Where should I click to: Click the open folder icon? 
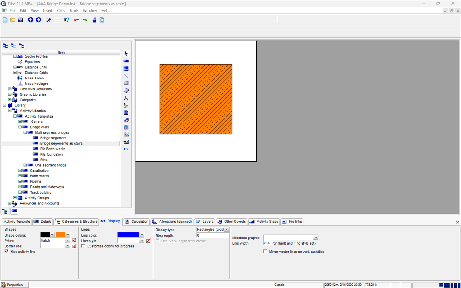13,20
